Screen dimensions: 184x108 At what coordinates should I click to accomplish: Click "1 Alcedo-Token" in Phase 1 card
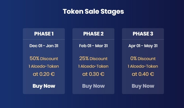[44, 66]
